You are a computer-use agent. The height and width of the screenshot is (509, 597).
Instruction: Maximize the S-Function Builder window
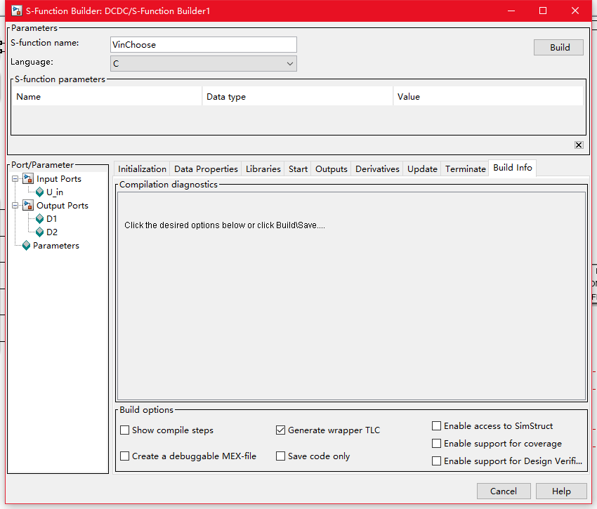543,11
